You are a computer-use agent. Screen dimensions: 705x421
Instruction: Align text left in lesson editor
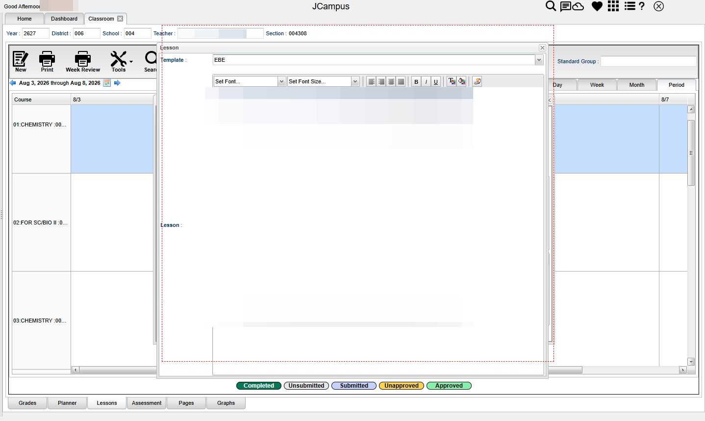(x=372, y=81)
